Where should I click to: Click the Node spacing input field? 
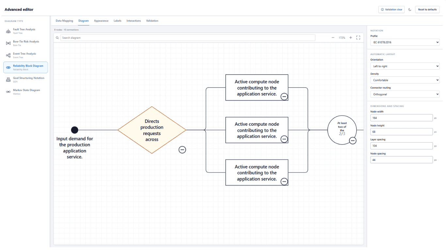(402, 160)
